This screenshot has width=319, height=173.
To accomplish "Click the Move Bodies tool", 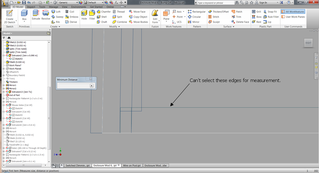I will [138, 22].
